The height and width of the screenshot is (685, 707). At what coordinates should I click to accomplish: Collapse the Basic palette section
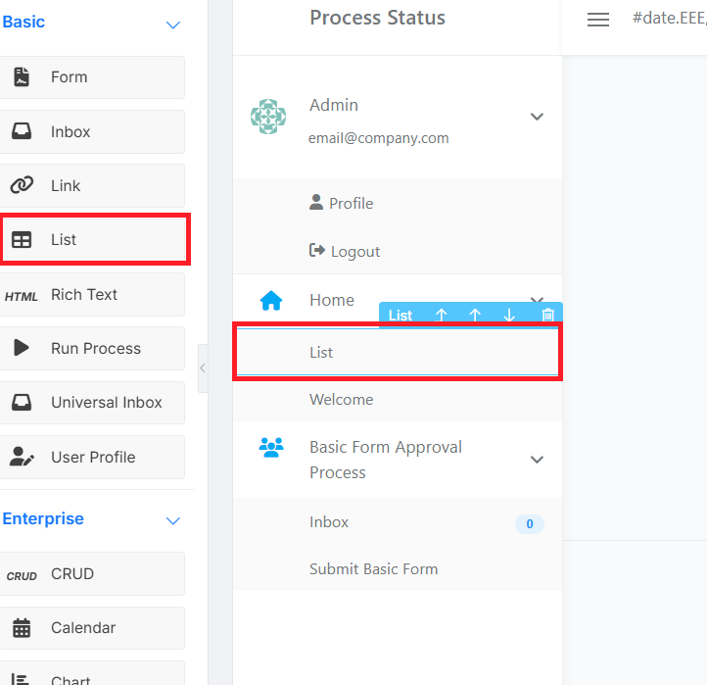pos(173,24)
